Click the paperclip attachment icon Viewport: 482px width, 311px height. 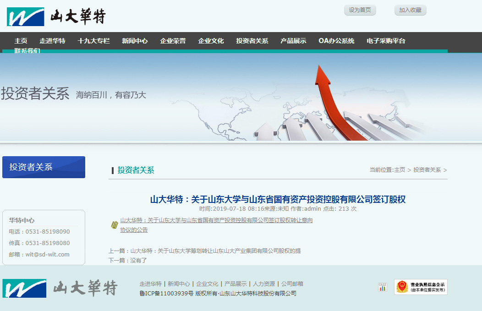pyautogui.click(x=115, y=225)
